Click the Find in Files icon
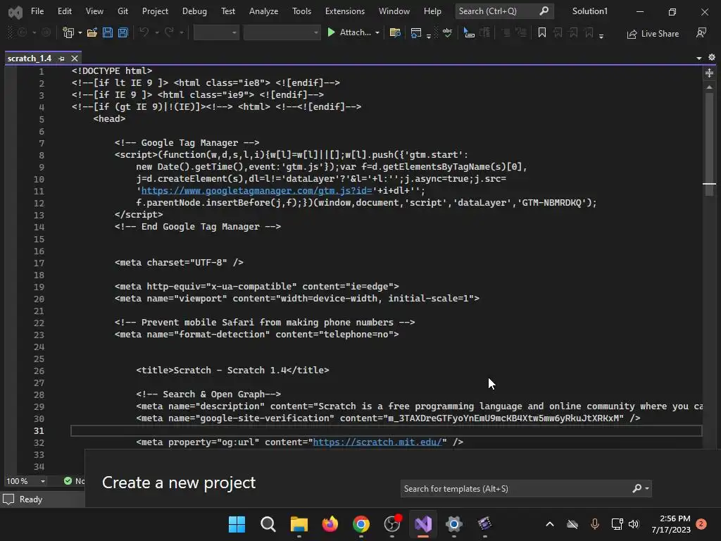The image size is (721, 541). click(x=395, y=32)
